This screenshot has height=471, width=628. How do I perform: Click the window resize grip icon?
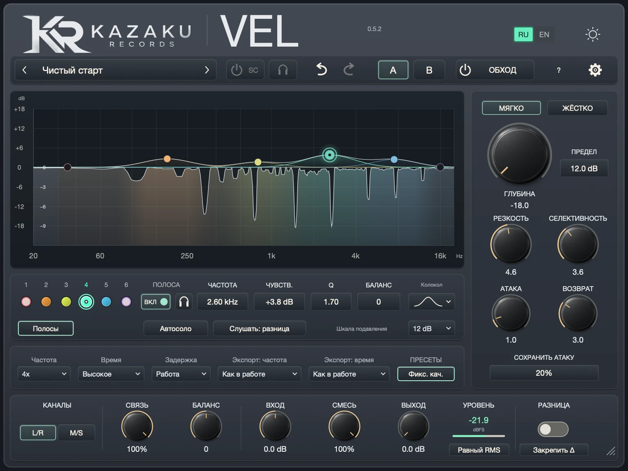(611, 451)
